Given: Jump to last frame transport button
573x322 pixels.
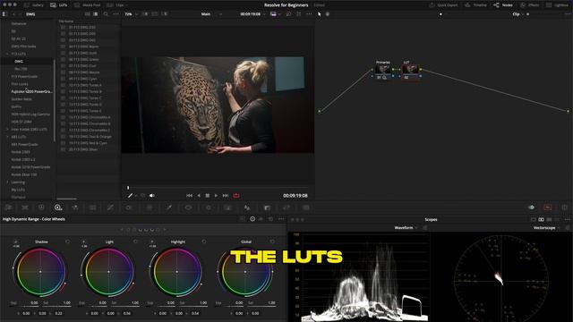Looking at the screenshot, I should (x=226, y=196).
